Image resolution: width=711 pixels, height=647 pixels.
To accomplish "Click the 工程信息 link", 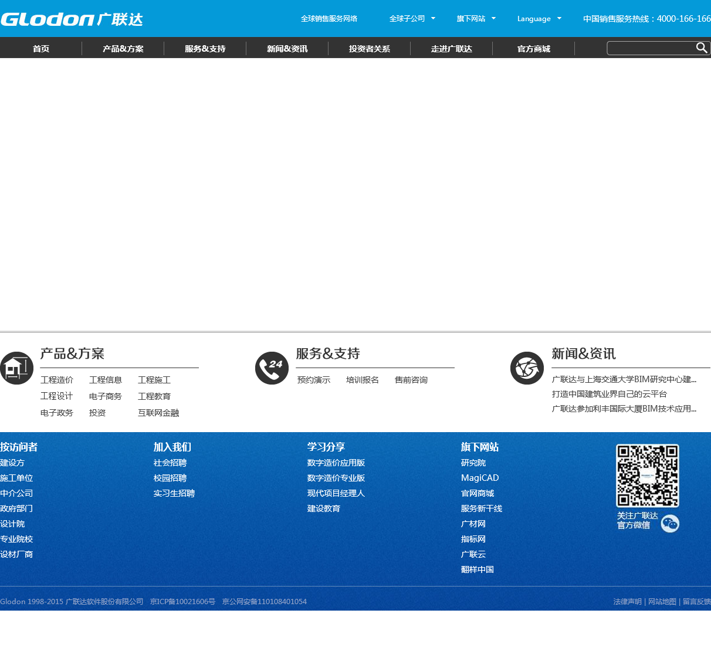I will tap(106, 380).
